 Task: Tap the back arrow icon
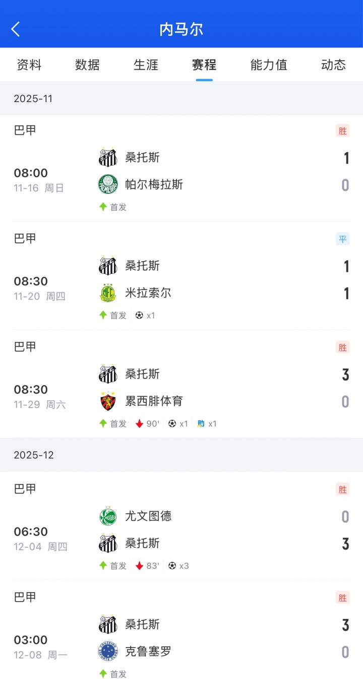tap(16, 29)
